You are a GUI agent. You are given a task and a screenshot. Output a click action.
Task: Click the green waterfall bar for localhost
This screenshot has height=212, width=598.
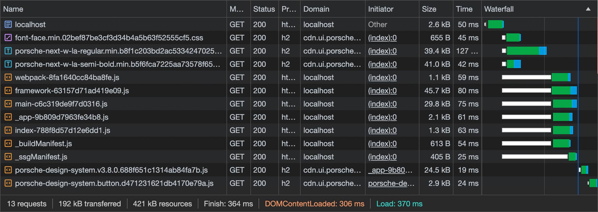click(495, 24)
